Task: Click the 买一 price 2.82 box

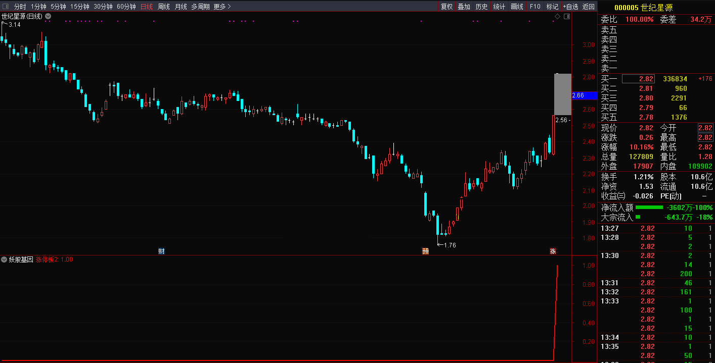Action: pyautogui.click(x=638, y=79)
